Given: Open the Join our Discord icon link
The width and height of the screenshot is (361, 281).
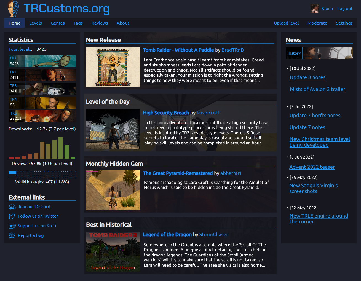Looking at the screenshot, I should (x=12, y=207).
